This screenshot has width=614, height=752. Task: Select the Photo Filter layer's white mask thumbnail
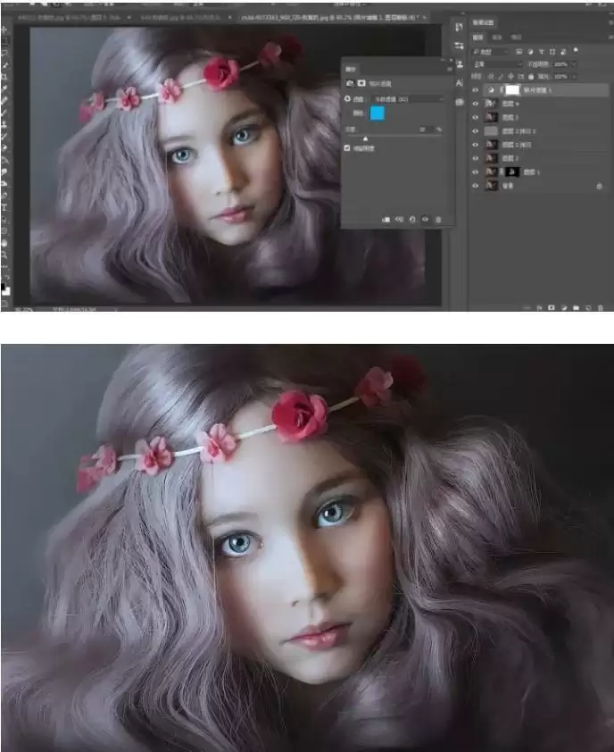tap(512, 91)
